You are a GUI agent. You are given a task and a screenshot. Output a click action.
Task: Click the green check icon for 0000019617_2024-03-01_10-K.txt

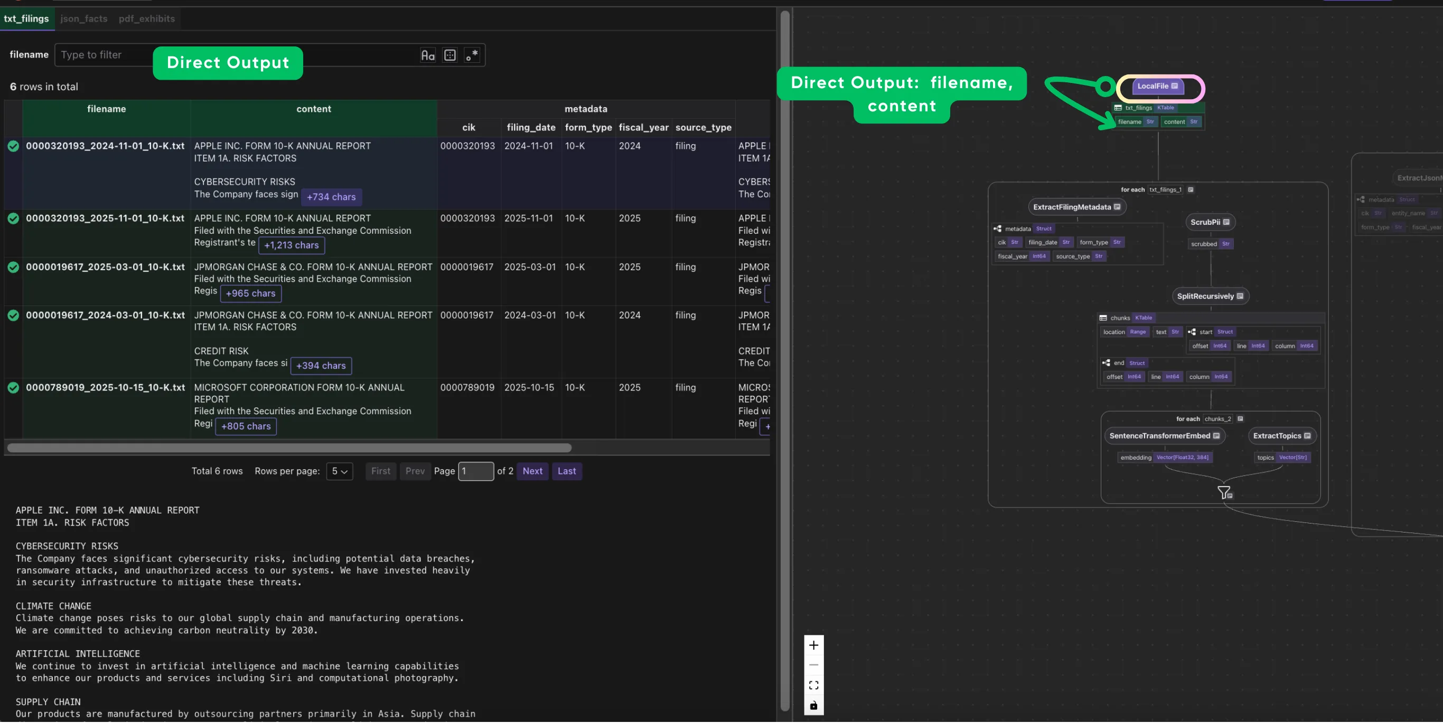[x=13, y=316]
